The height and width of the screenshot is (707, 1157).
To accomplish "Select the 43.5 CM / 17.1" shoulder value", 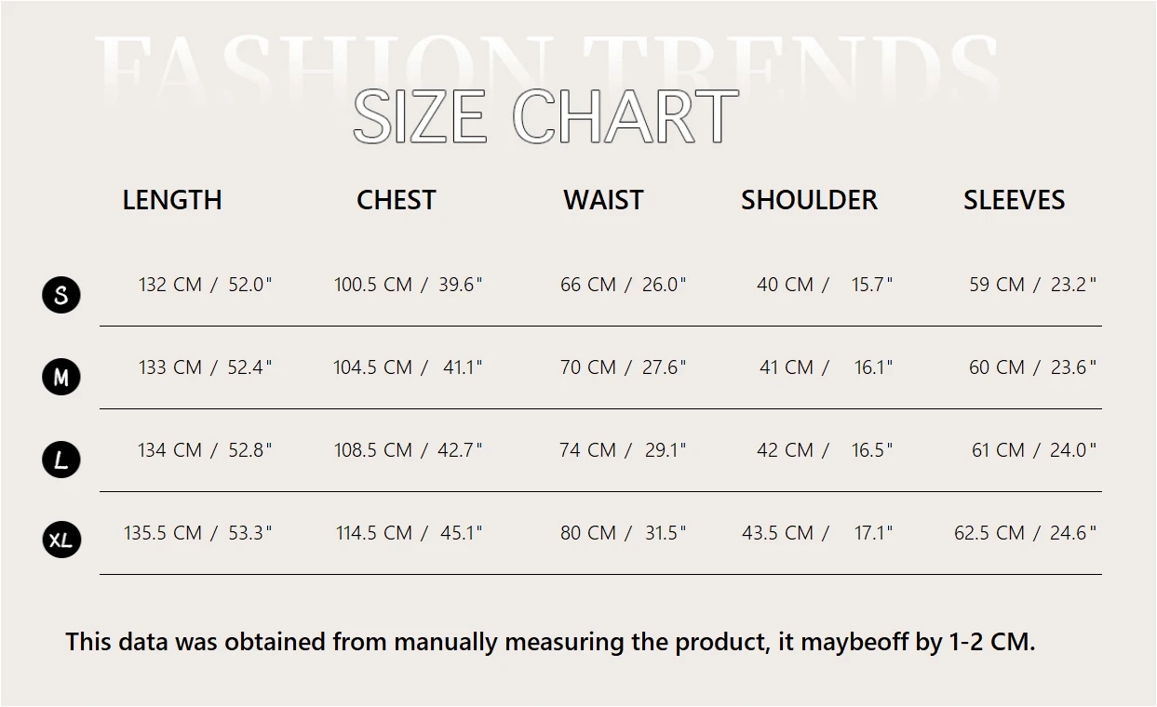I will [817, 533].
